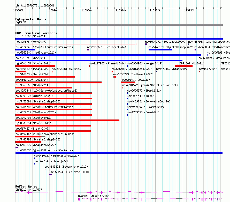Select dgv4841n100 (Coe2014) label
This screenshot has height=202, width=230.
tap(32, 80)
